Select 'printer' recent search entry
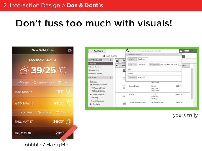Viewport: 202px width, 151px height. pyautogui.click(x=154, y=73)
